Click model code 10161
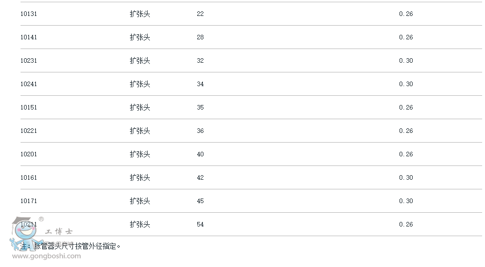Image resolution: width=485 pixels, height=267 pixels. pos(28,177)
